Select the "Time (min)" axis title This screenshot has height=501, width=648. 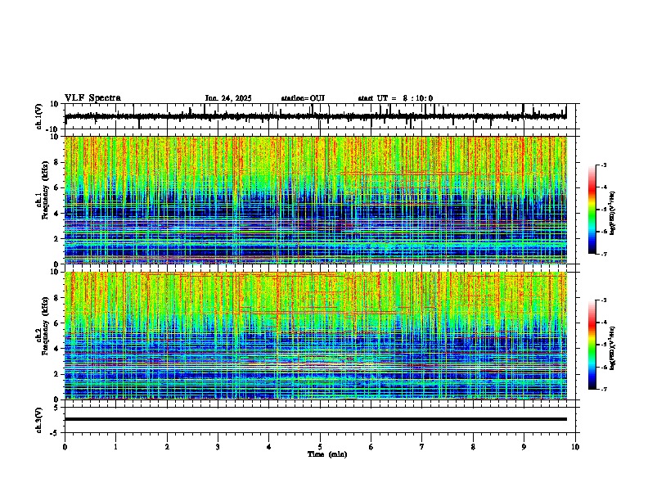[327, 454]
